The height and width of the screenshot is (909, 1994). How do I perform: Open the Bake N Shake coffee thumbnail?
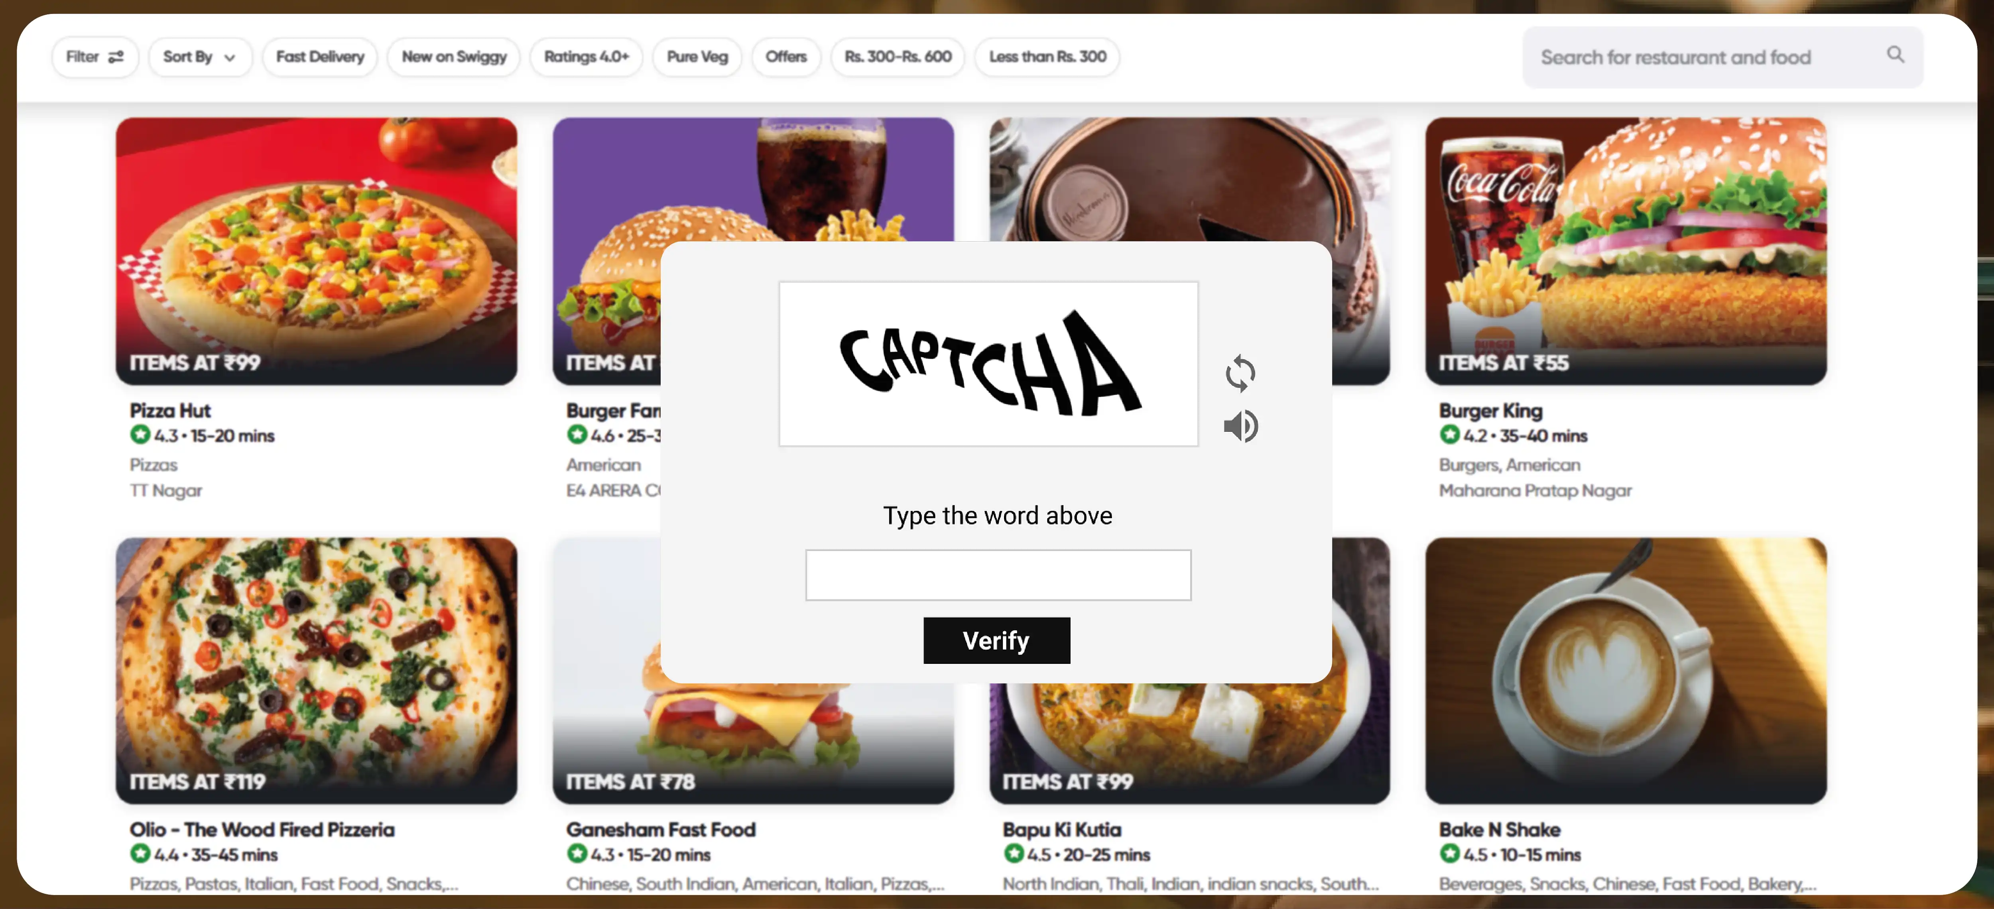[1626, 671]
